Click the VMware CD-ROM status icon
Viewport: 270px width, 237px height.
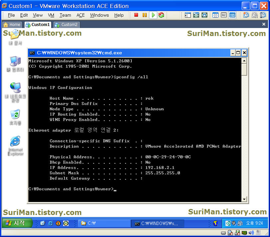(x=230, y=233)
